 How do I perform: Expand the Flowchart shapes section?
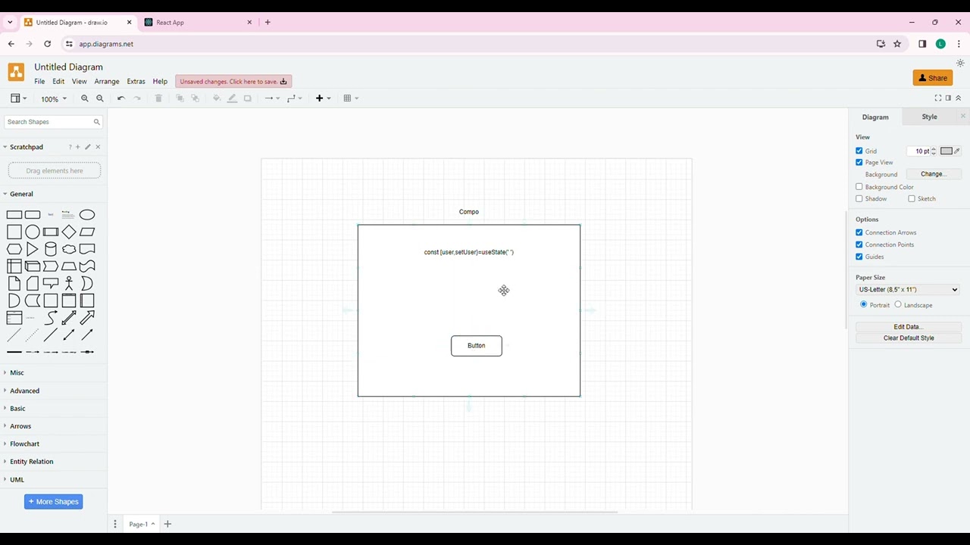point(24,444)
